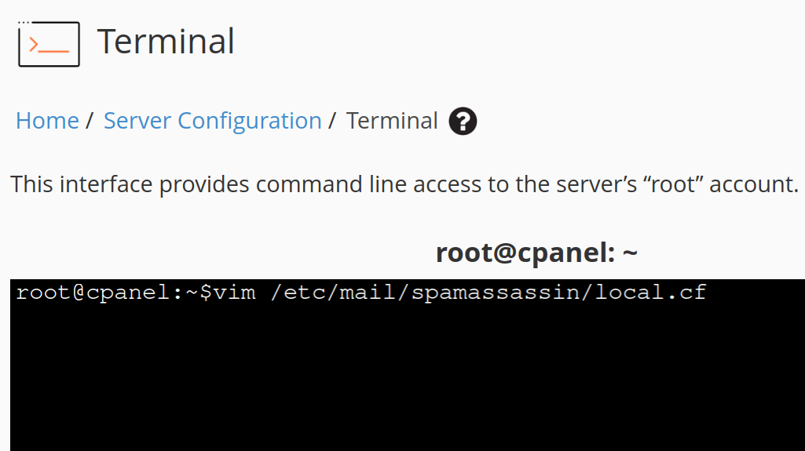This screenshot has height=451, width=805.
Task: Open the Server Configuration breadcrumb link
Action: [213, 121]
